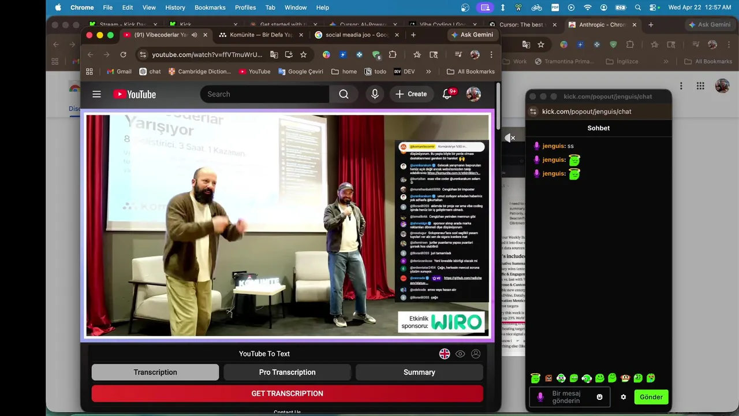The image size is (739, 416).
Task: Click muted speaker icon beside the video
Action: click(509, 138)
